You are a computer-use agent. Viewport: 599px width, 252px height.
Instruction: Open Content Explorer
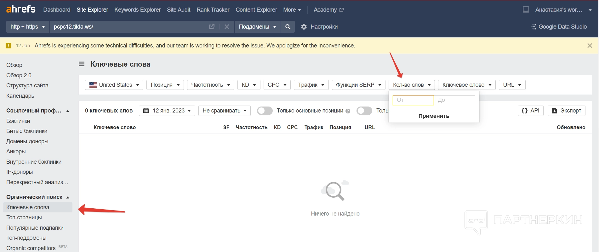[x=256, y=10]
